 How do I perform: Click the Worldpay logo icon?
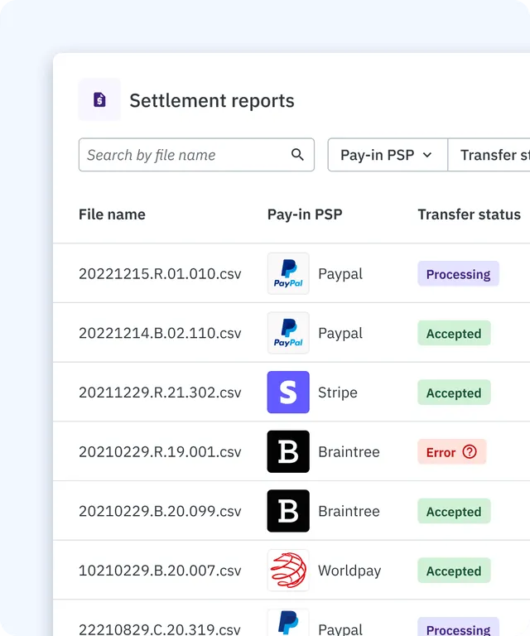(288, 571)
